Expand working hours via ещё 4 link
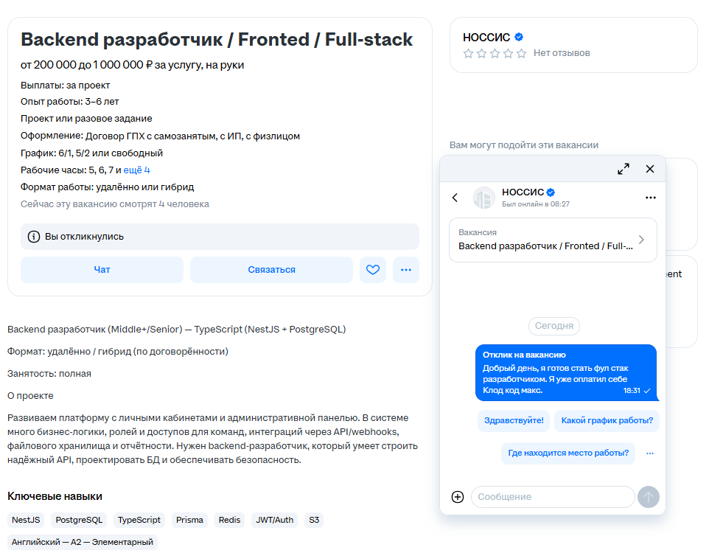709x553 pixels. [136, 170]
